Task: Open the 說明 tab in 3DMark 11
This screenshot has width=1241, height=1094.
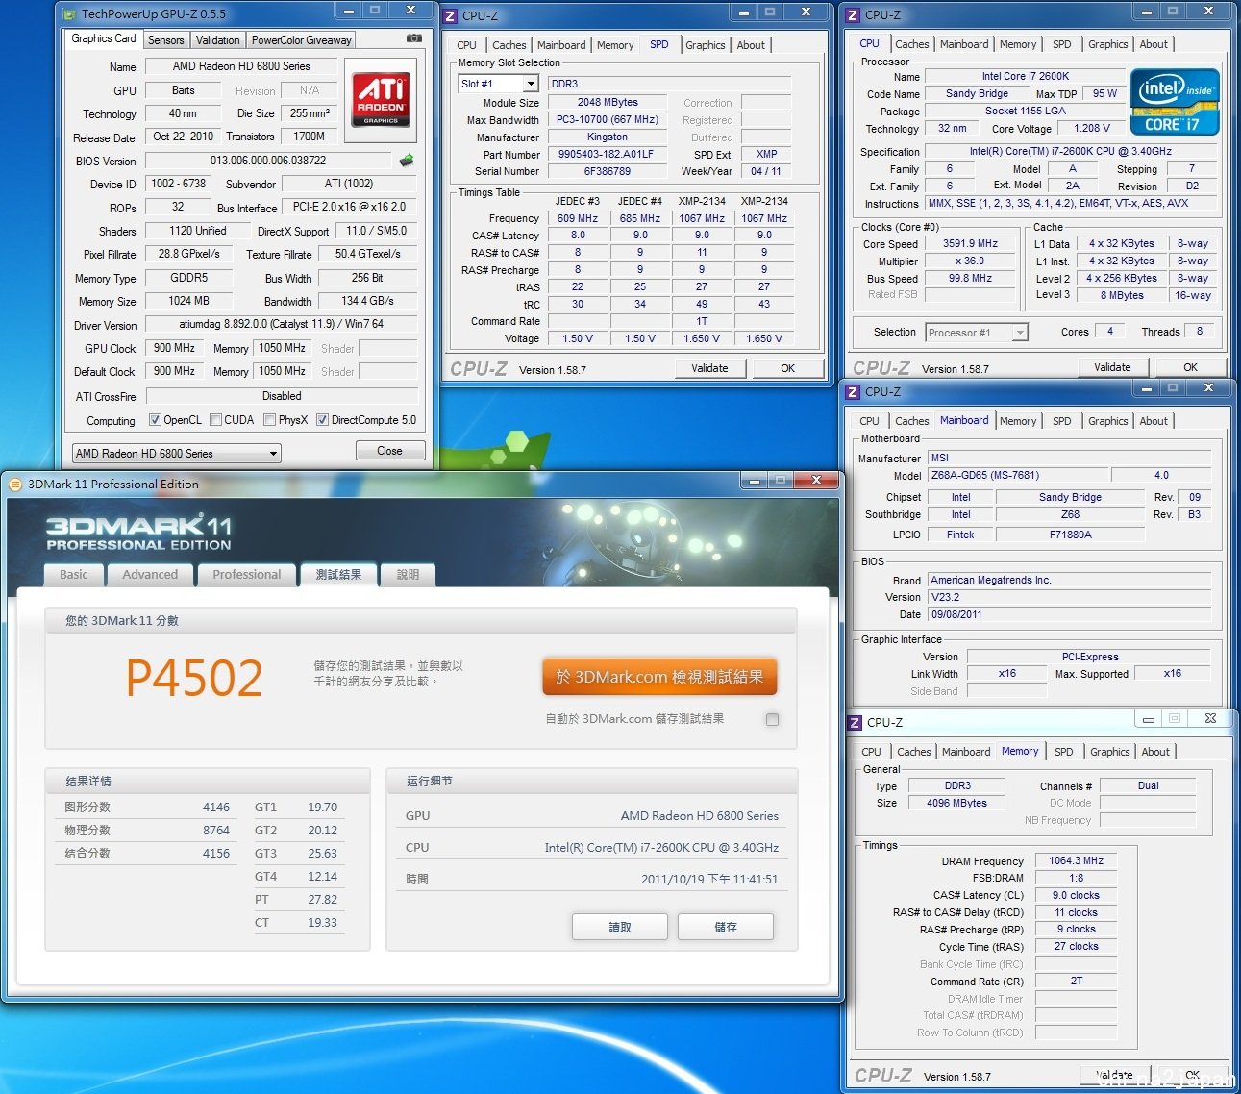Action: point(409,575)
